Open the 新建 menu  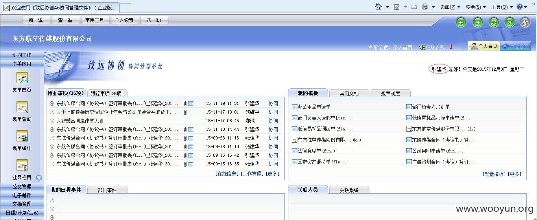pos(36,20)
